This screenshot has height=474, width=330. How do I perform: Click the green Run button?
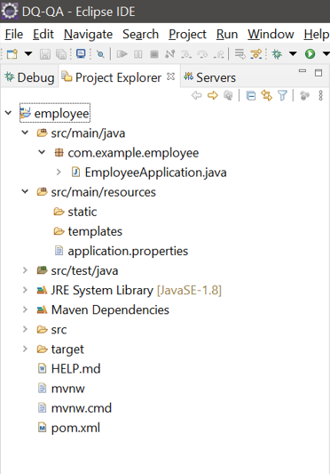tap(310, 54)
